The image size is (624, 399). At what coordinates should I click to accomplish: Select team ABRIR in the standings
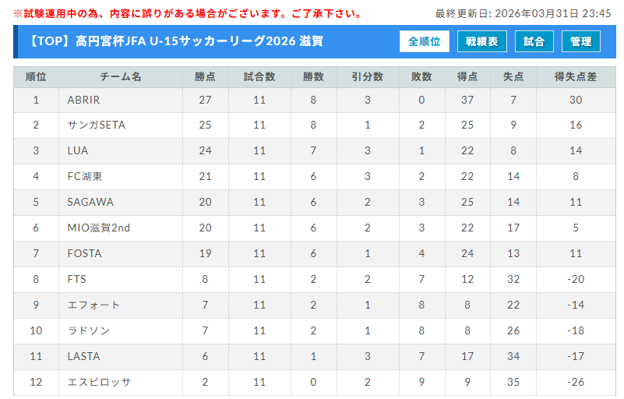click(84, 100)
